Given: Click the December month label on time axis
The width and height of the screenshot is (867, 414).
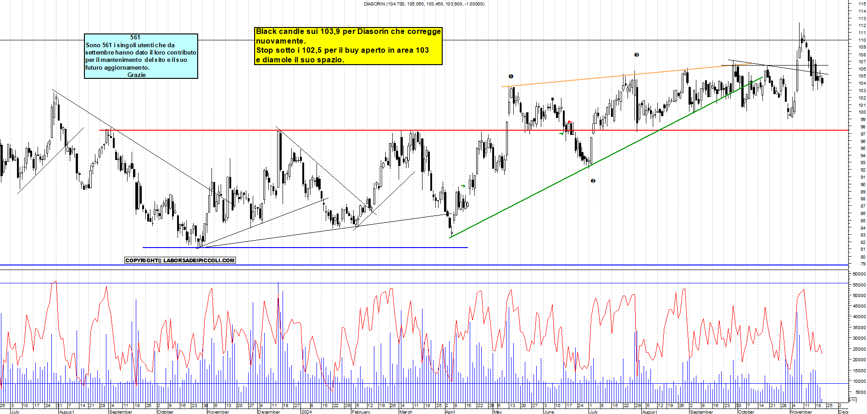Looking at the screenshot, I should [269, 412].
